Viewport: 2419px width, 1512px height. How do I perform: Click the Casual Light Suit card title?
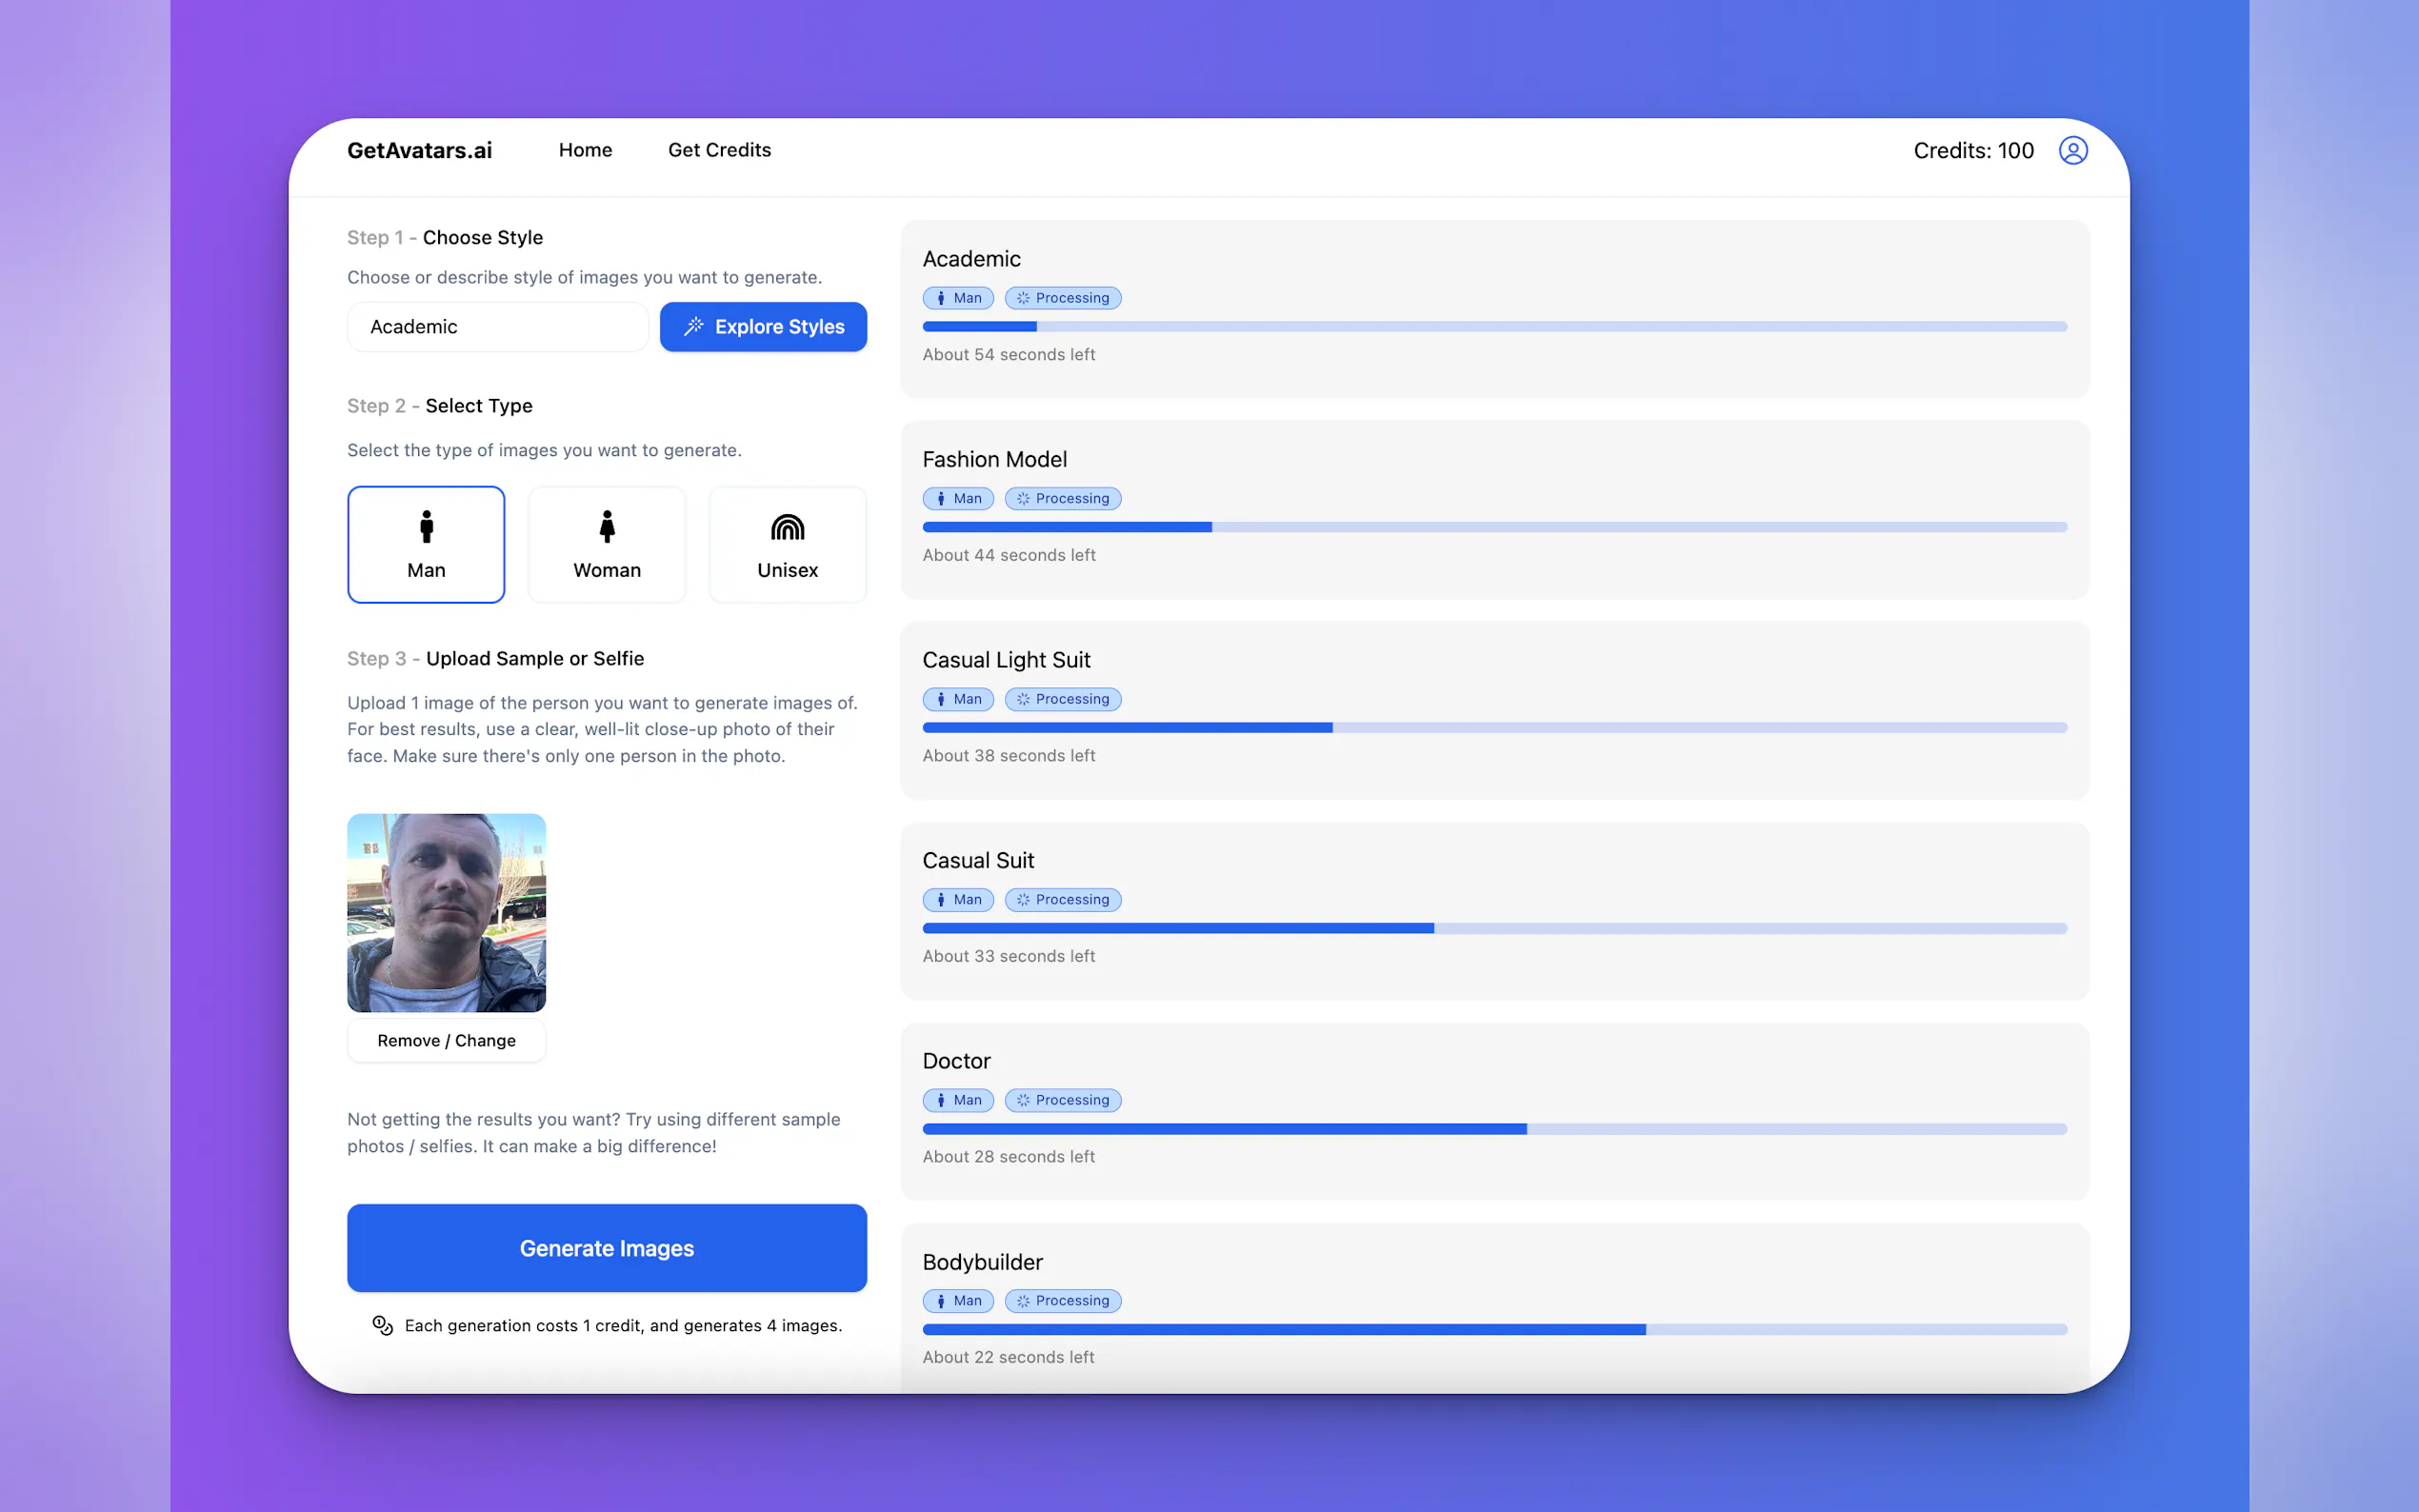1006,660
